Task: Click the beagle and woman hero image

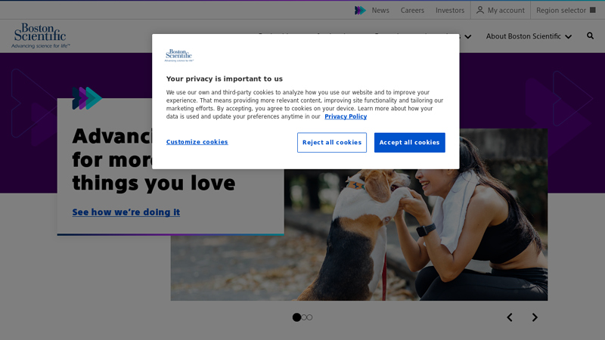Action: pyautogui.click(x=415, y=235)
